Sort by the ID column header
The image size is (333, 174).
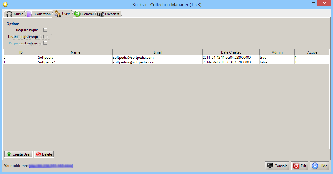coord(21,52)
